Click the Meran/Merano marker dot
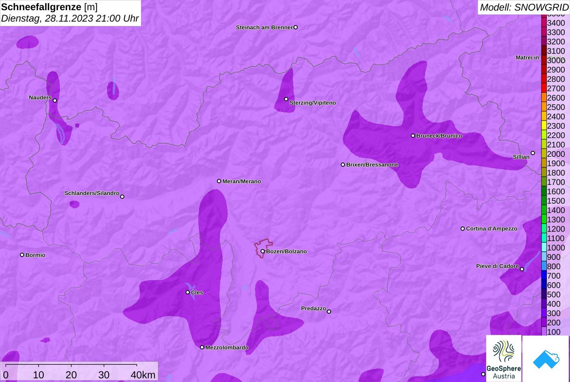 pyautogui.click(x=219, y=181)
